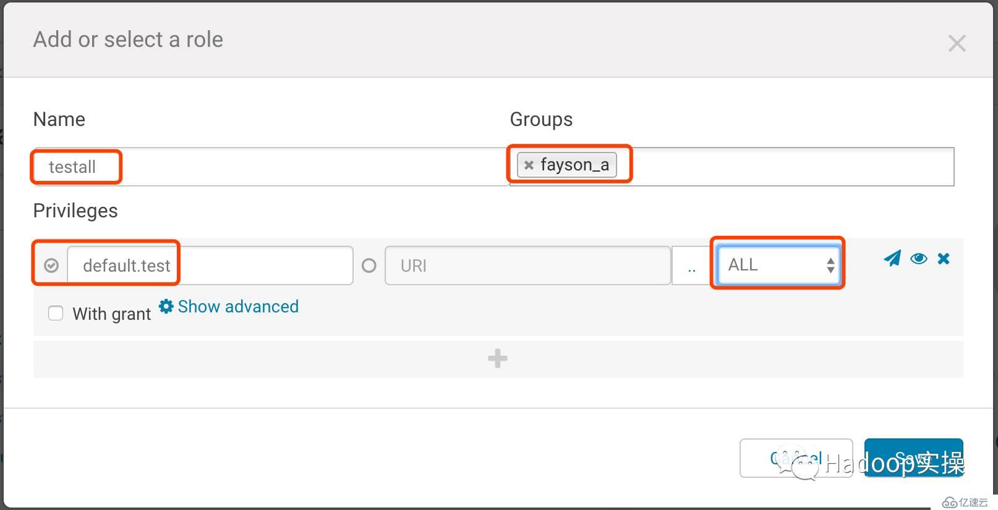Click the gear icon next to Show advanced
998x510 pixels.
tap(166, 306)
